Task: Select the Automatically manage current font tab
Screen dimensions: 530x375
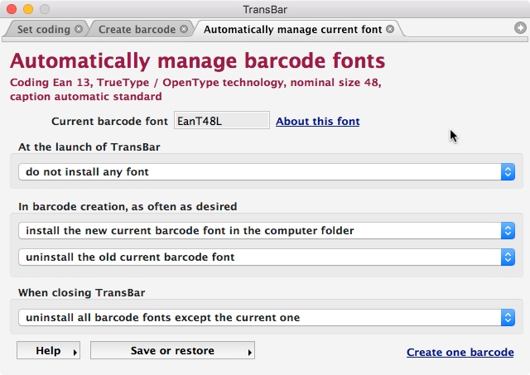Action: pyautogui.click(x=292, y=30)
